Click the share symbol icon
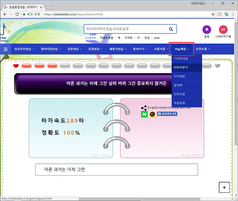This screenshot has height=201, width=238. (144, 108)
